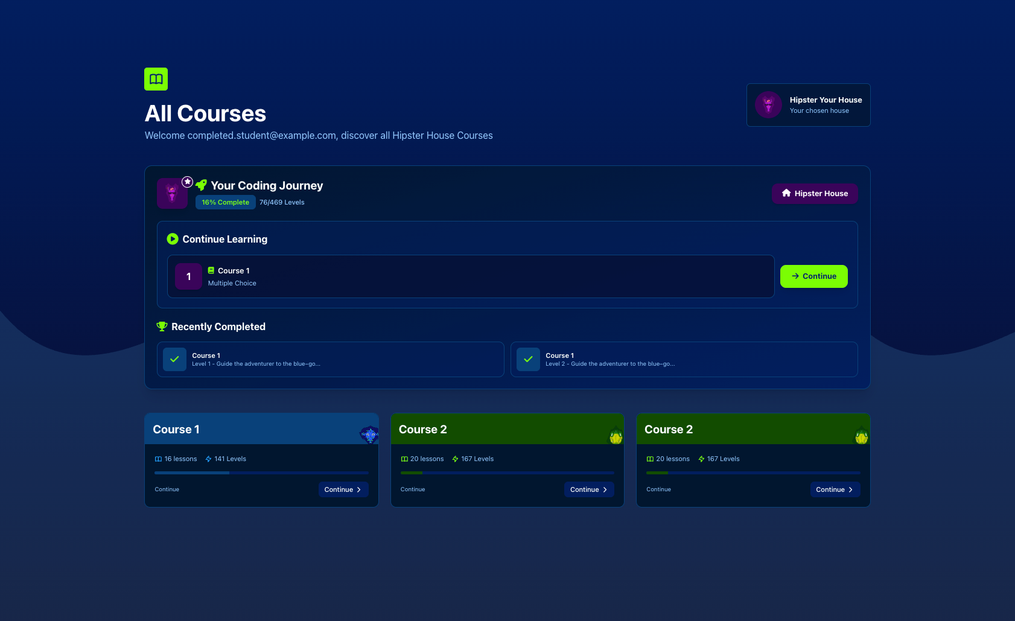Click the Course 2 card title
The width and height of the screenshot is (1015, 621).
(x=423, y=429)
